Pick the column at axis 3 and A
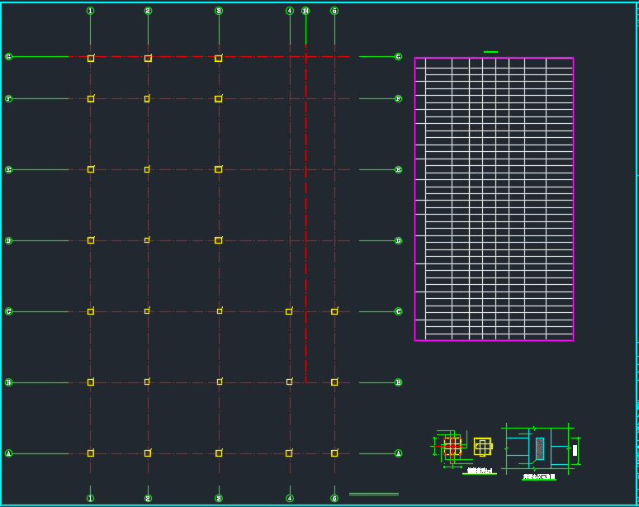The width and height of the screenshot is (639, 507). click(x=219, y=453)
